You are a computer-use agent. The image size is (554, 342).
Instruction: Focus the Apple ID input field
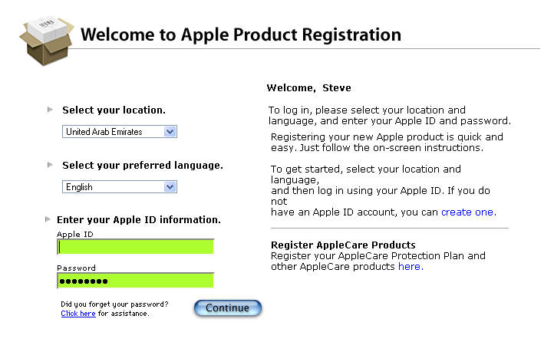135,247
